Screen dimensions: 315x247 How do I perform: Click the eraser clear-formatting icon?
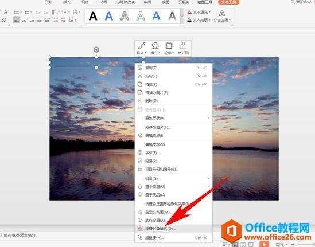pos(4,20)
